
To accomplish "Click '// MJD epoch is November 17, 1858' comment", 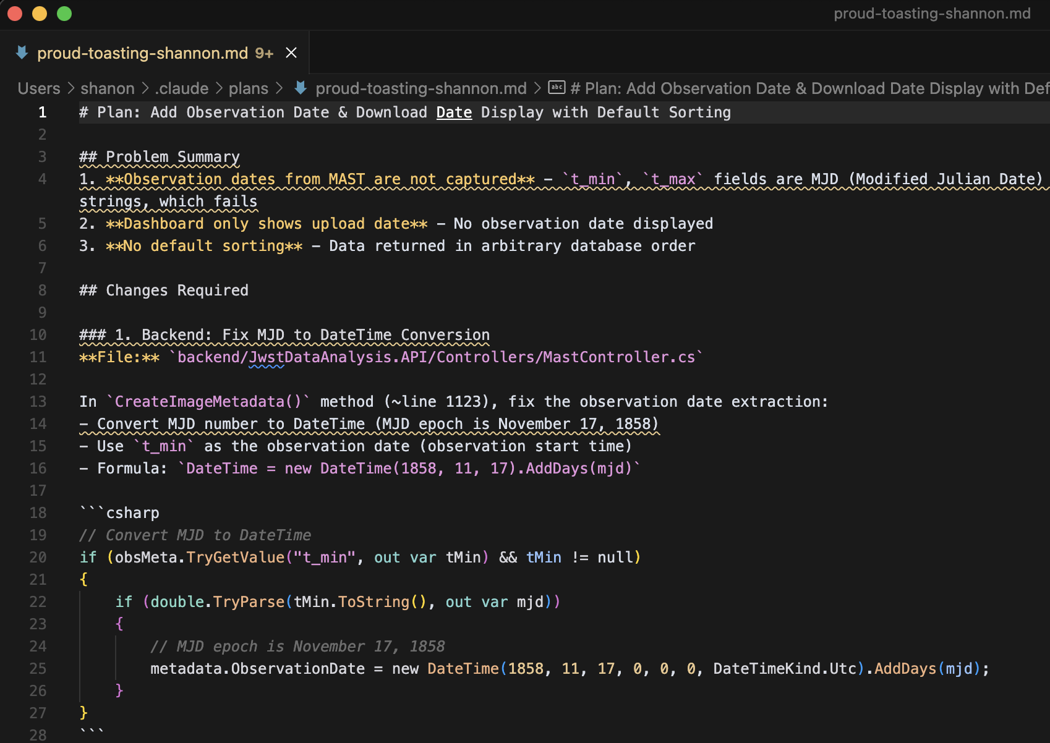I will [297, 647].
